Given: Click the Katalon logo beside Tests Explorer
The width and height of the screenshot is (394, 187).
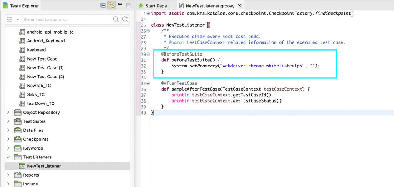Looking at the screenshot, I should (x=5, y=6).
